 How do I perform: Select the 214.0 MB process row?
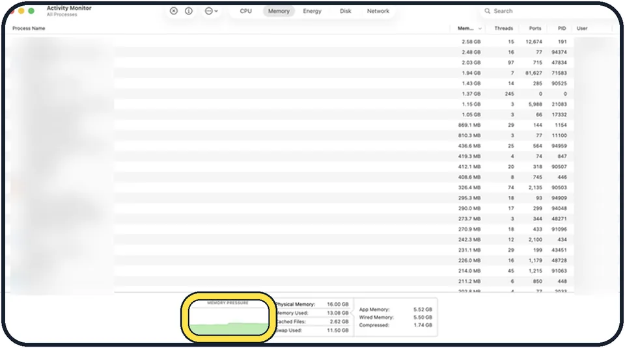tap(311, 271)
